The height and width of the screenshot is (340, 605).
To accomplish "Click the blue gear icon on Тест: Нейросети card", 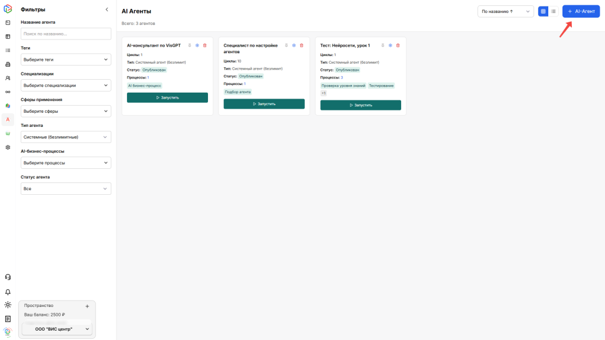I will (x=390, y=45).
